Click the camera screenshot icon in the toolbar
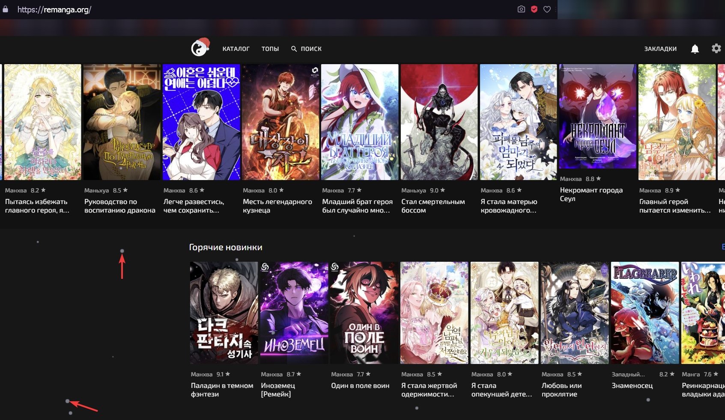Viewport: 725px width, 420px height. 522,9
